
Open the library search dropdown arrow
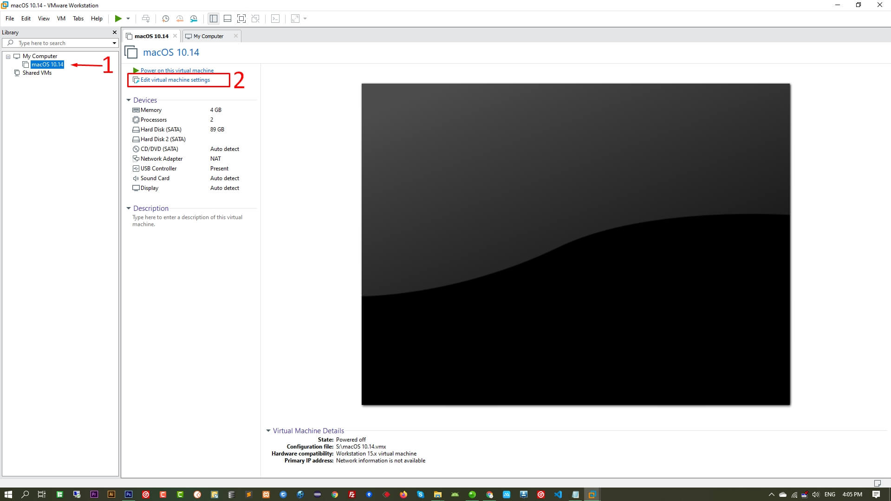pos(114,43)
